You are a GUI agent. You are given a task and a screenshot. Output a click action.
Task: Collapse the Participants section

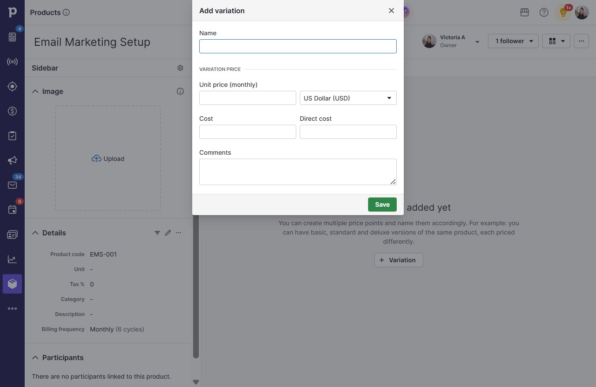tap(35, 357)
